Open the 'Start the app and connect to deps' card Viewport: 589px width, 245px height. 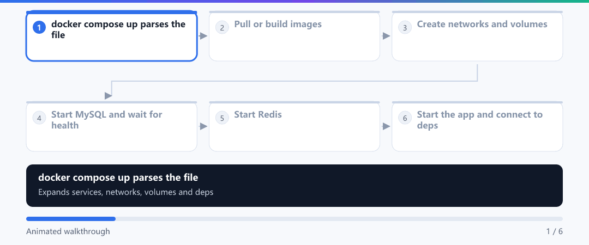pyautogui.click(x=477, y=126)
